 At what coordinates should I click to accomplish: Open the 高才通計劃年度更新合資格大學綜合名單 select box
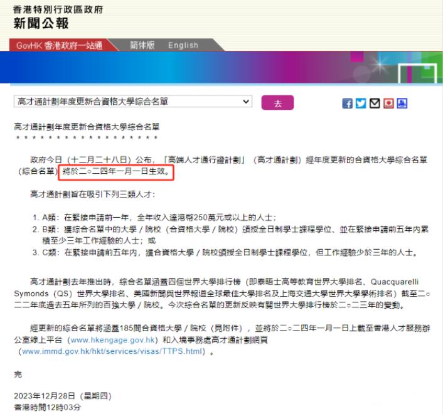[133, 102]
